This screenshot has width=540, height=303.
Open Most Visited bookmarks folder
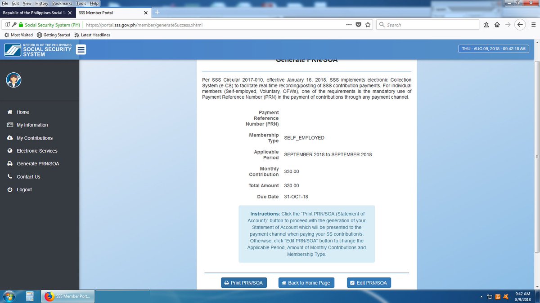coord(18,35)
